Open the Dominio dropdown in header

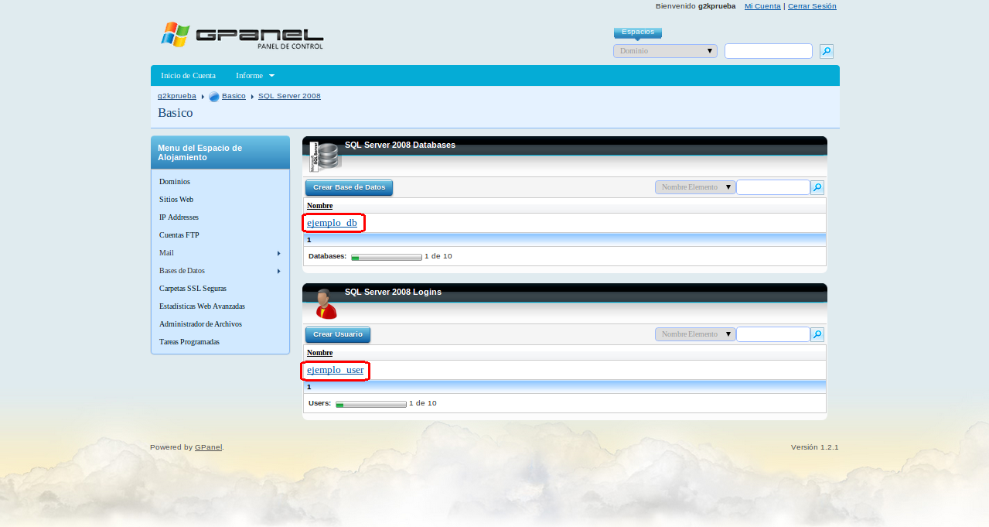pos(665,51)
